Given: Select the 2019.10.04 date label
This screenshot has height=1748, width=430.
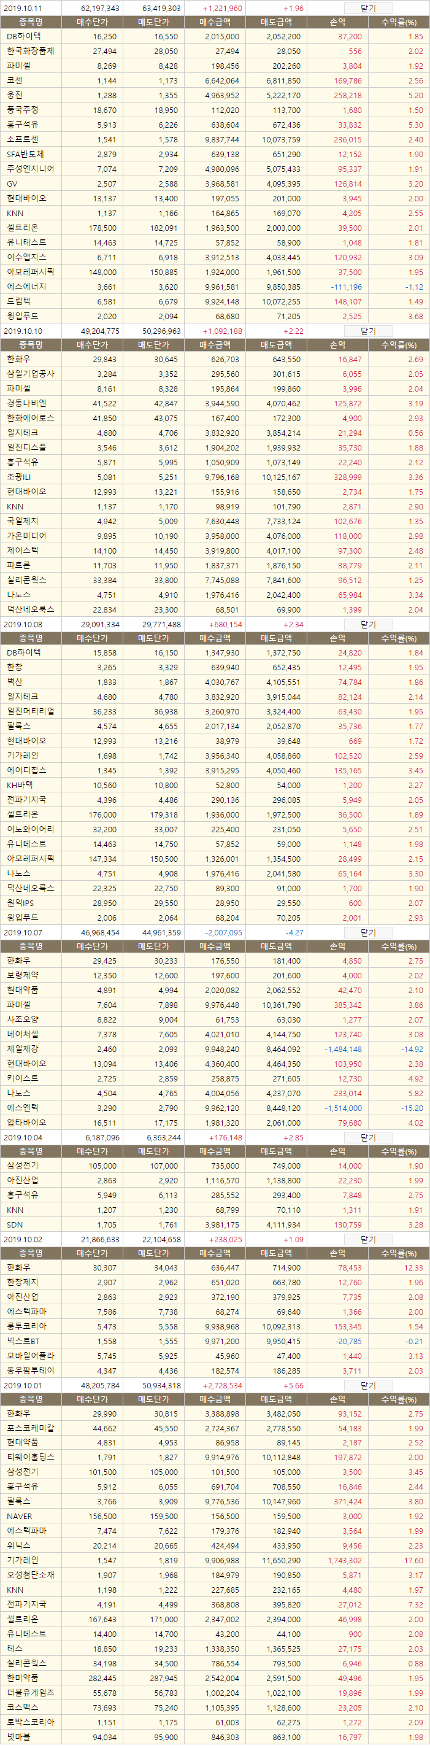Looking at the screenshot, I should point(22,1137).
